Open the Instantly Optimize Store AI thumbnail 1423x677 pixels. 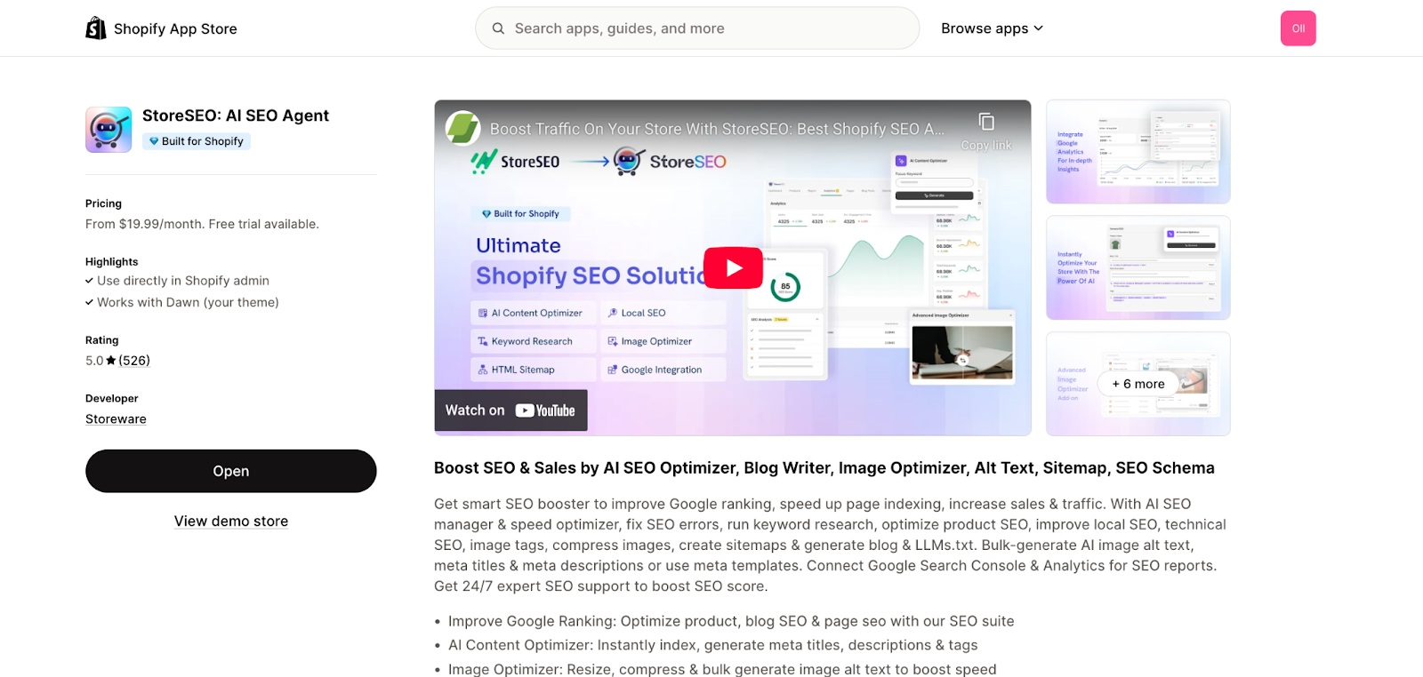coord(1138,267)
